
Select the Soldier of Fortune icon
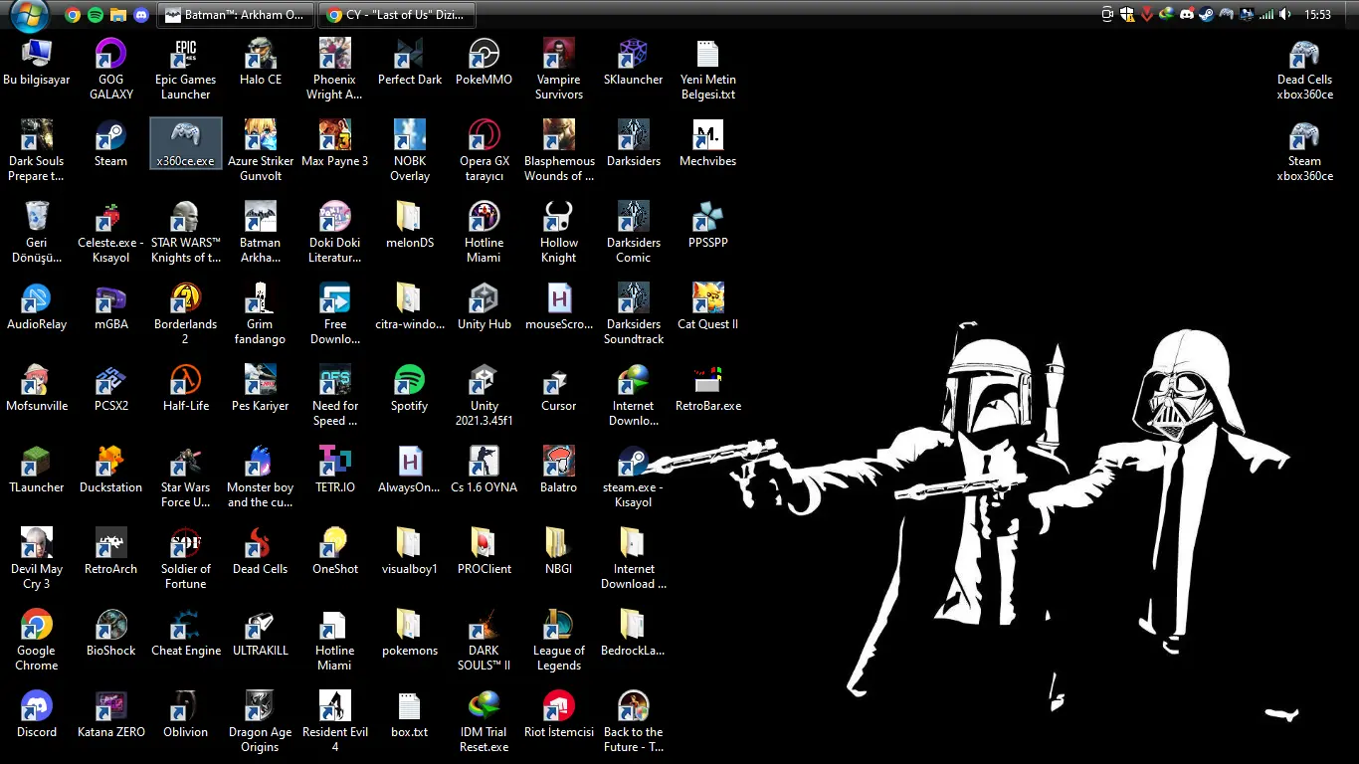[186, 558]
